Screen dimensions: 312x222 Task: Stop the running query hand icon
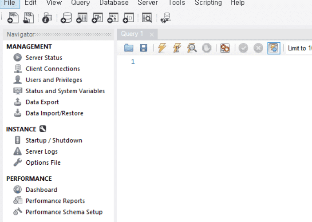[x=206, y=48]
